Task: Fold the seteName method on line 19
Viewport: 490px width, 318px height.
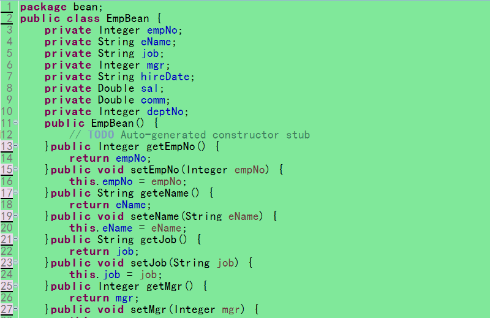Action: 15,216
